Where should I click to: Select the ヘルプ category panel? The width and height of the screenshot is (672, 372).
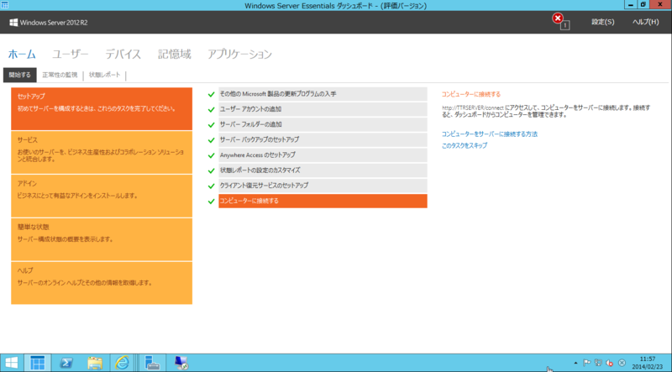click(102, 283)
